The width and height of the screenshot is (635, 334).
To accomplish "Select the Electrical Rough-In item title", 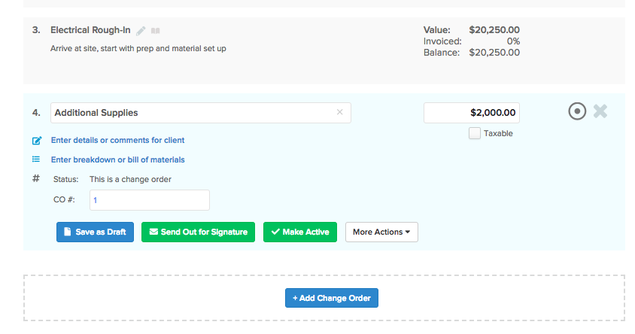I will click(x=90, y=30).
